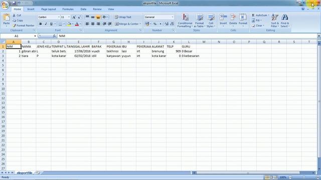The image size is (321, 180).
Task: Select the column E header
Action: pyautogui.click(x=78, y=42)
